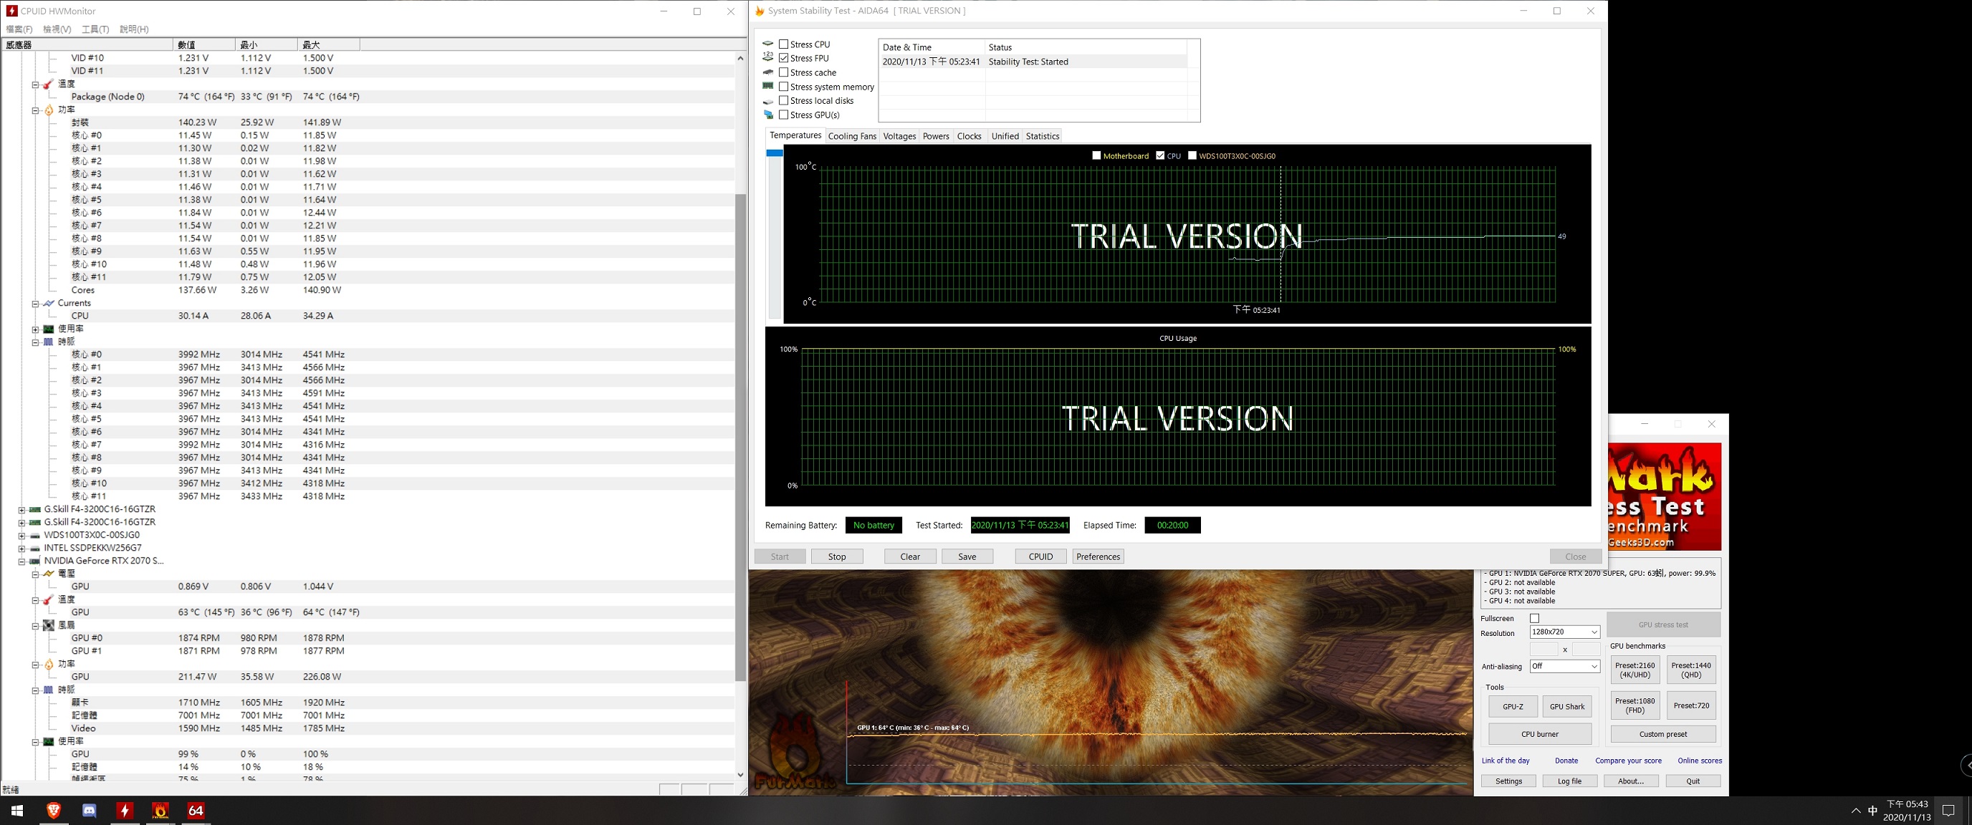1972x825 pixels.
Task: Click the FurMark logo banner
Action: point(1665,496)
